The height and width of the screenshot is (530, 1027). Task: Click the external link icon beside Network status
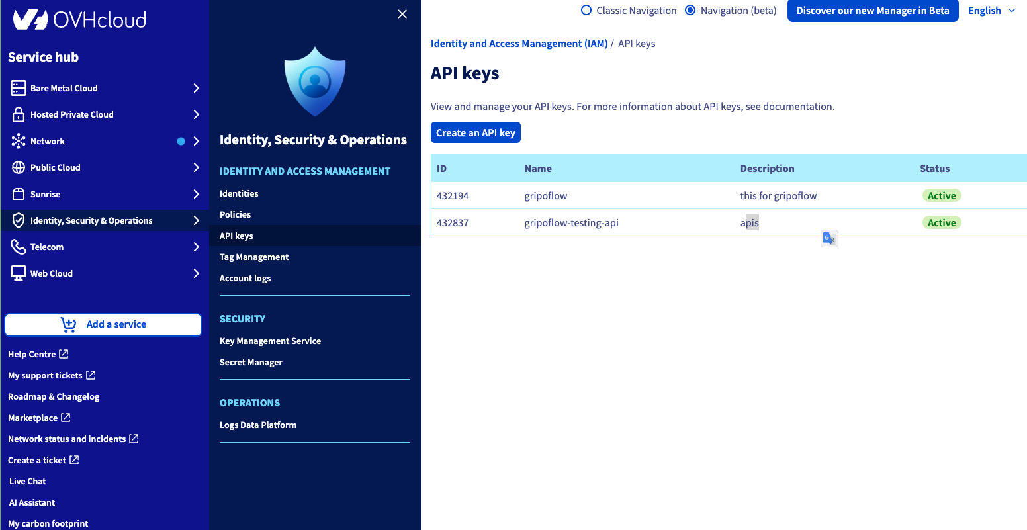coord(134,439)
